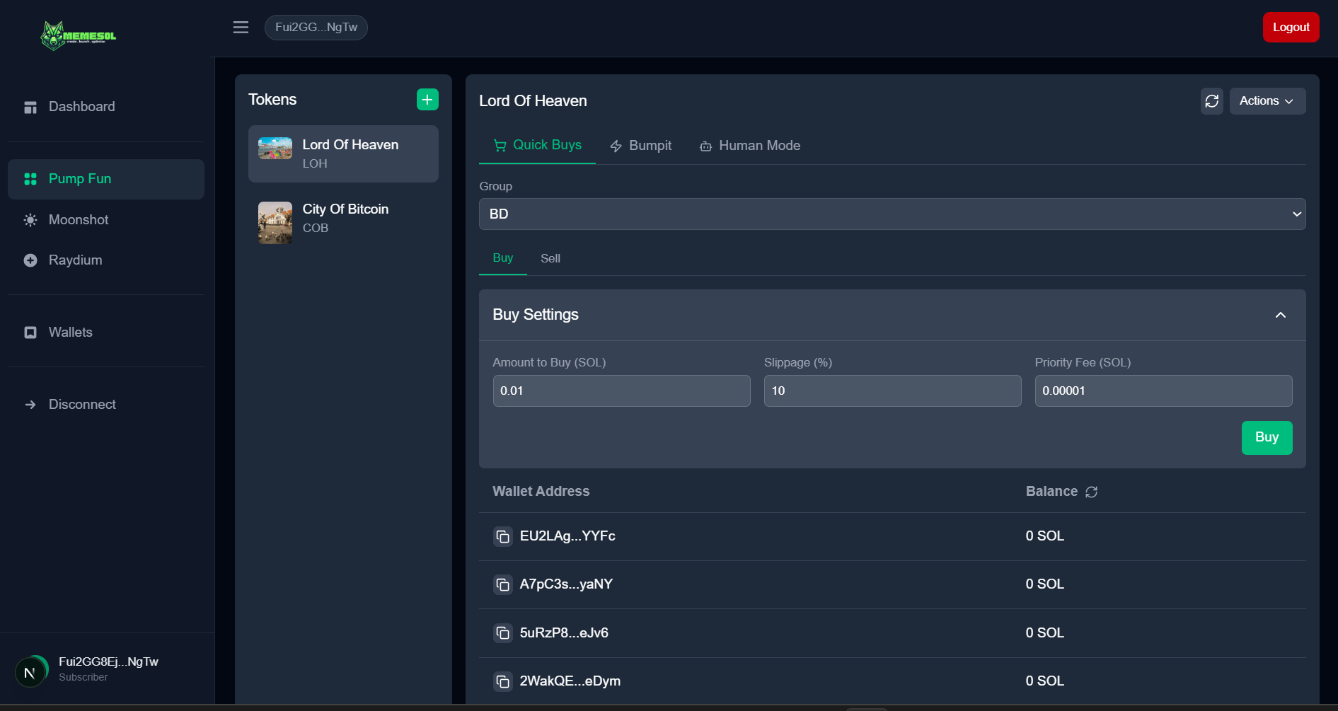Click the MEMESOL logo
1338x711 pixels.
coord(78,35)
